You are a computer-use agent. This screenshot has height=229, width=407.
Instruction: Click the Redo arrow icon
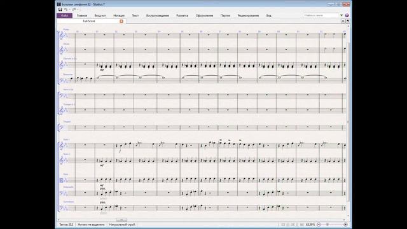74,10
